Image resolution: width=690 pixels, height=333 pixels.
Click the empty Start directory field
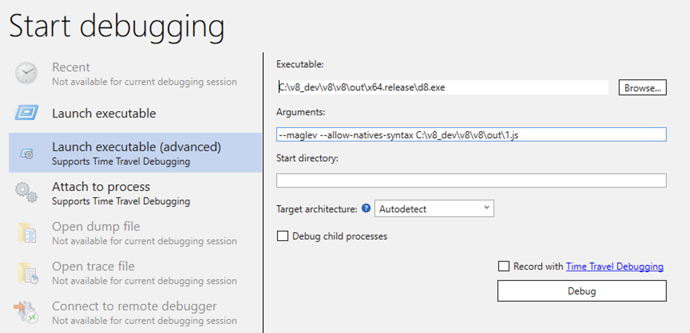(471, 180)
